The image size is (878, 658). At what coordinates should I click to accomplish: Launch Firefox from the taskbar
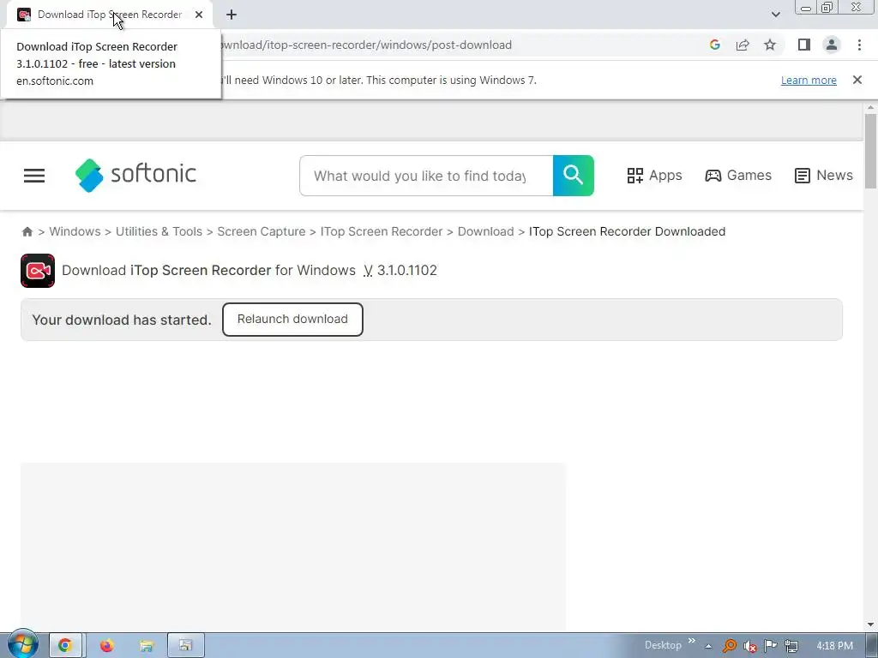pos(106,646)
